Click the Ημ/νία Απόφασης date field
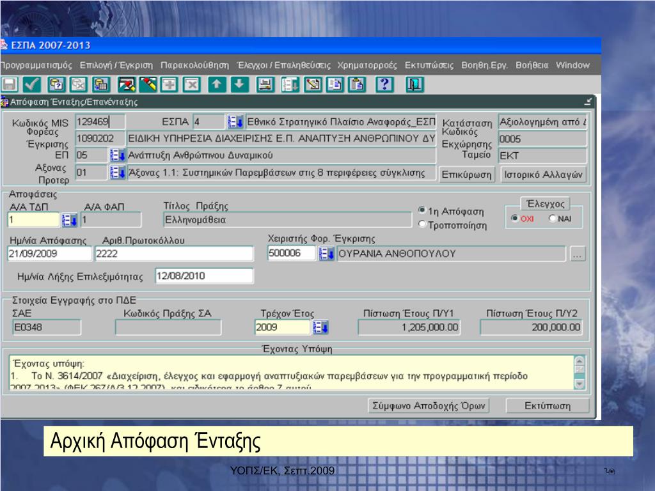Screen dimensions: 655x491 (49, 253)
